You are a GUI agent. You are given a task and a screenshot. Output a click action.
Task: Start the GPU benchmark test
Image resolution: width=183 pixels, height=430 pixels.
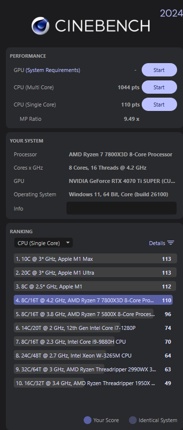[159, 70]
